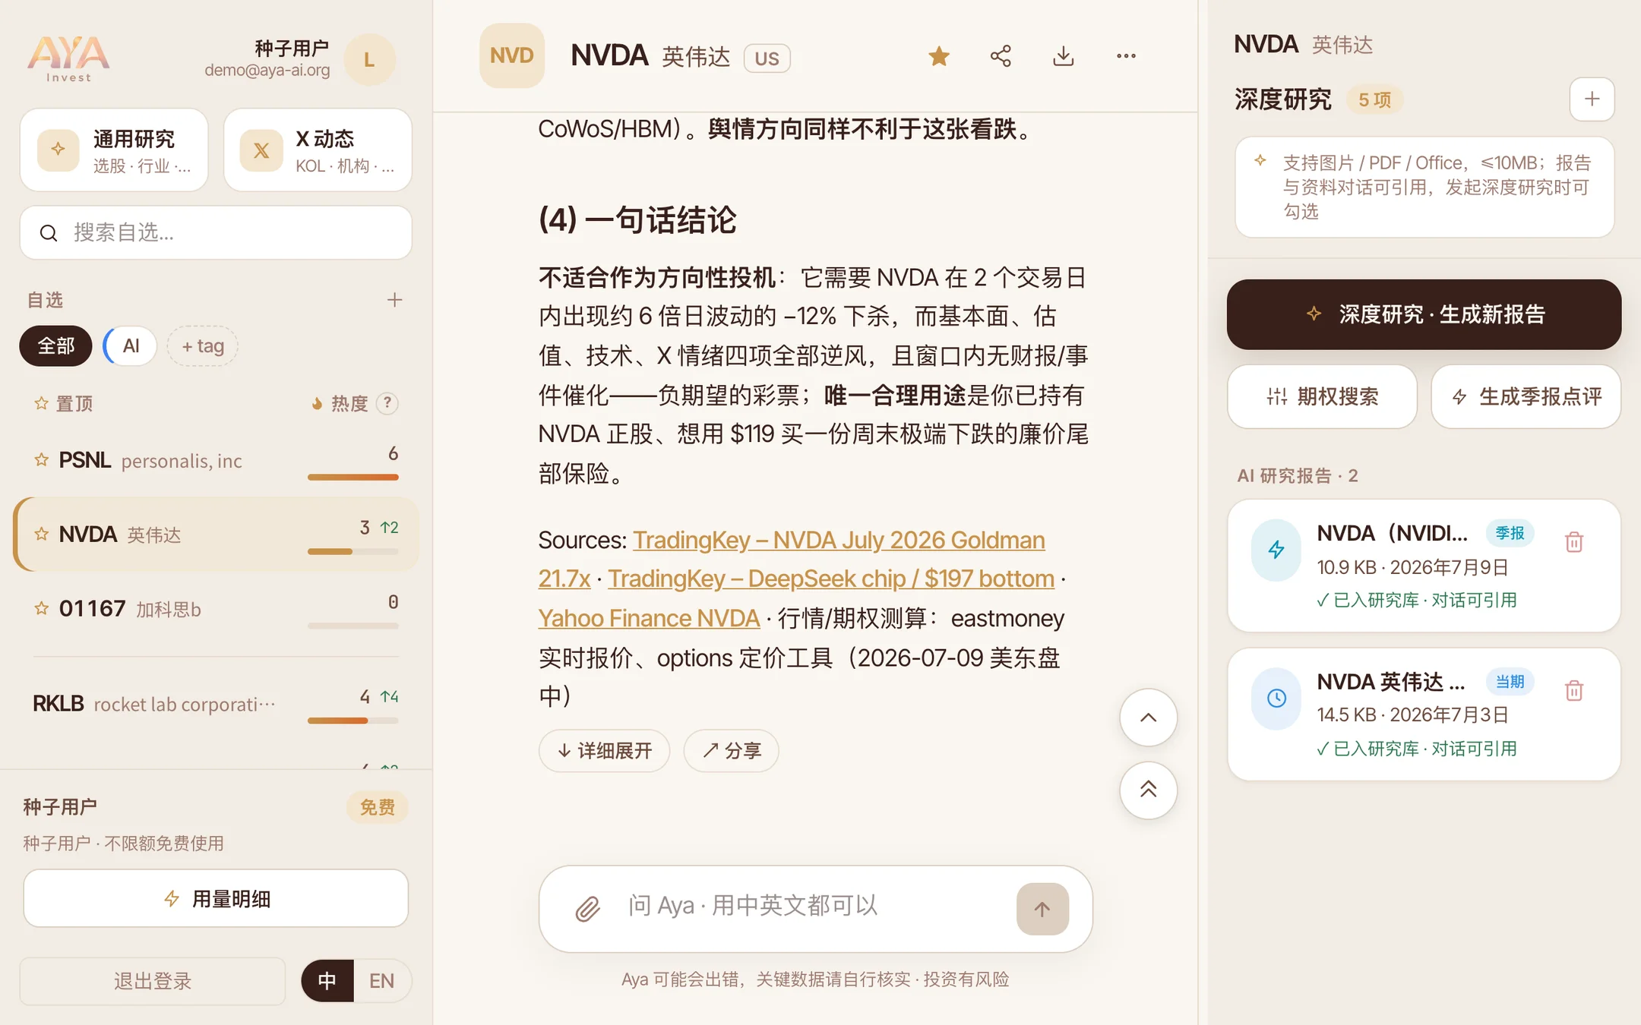Click the share icon in header
Image resolution: width=1641 pixels, height=1025 pixels.
click(1001, 56)
